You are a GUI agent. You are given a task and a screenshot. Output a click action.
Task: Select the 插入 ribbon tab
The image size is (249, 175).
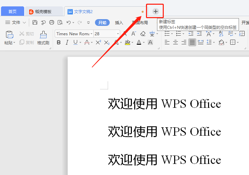point(119,23)
